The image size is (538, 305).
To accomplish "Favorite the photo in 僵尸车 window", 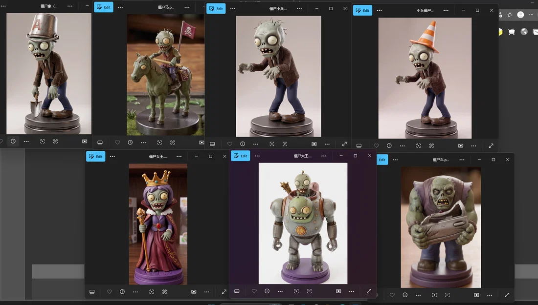I will pos(392,295).
